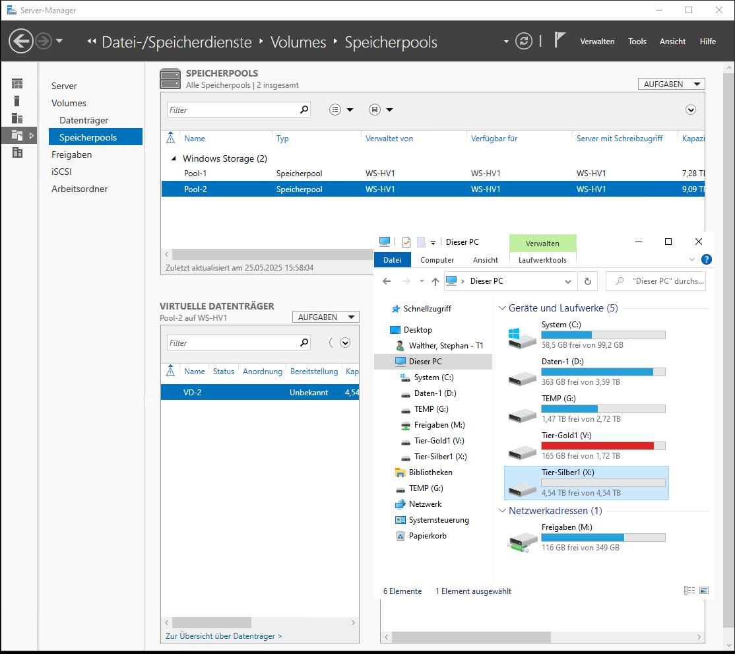The image size is (735, 654).
Task: Go to Datenträger in navigation pane
Action: click(x=84, y=121)
